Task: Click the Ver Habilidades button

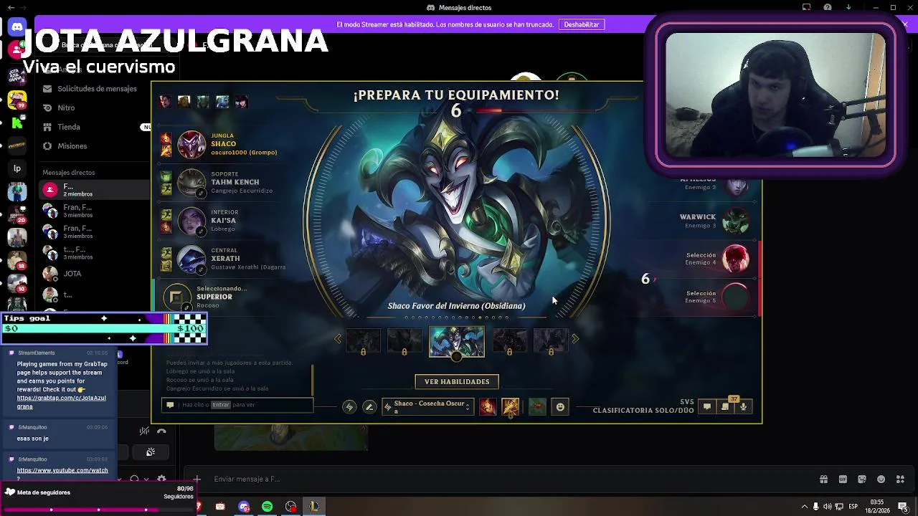Action: coord(457,382)
